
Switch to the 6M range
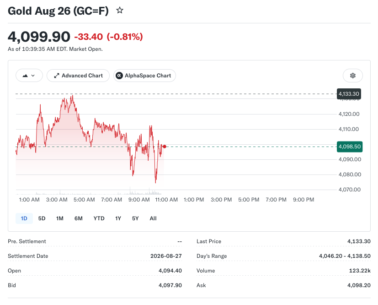pos(78,218)
